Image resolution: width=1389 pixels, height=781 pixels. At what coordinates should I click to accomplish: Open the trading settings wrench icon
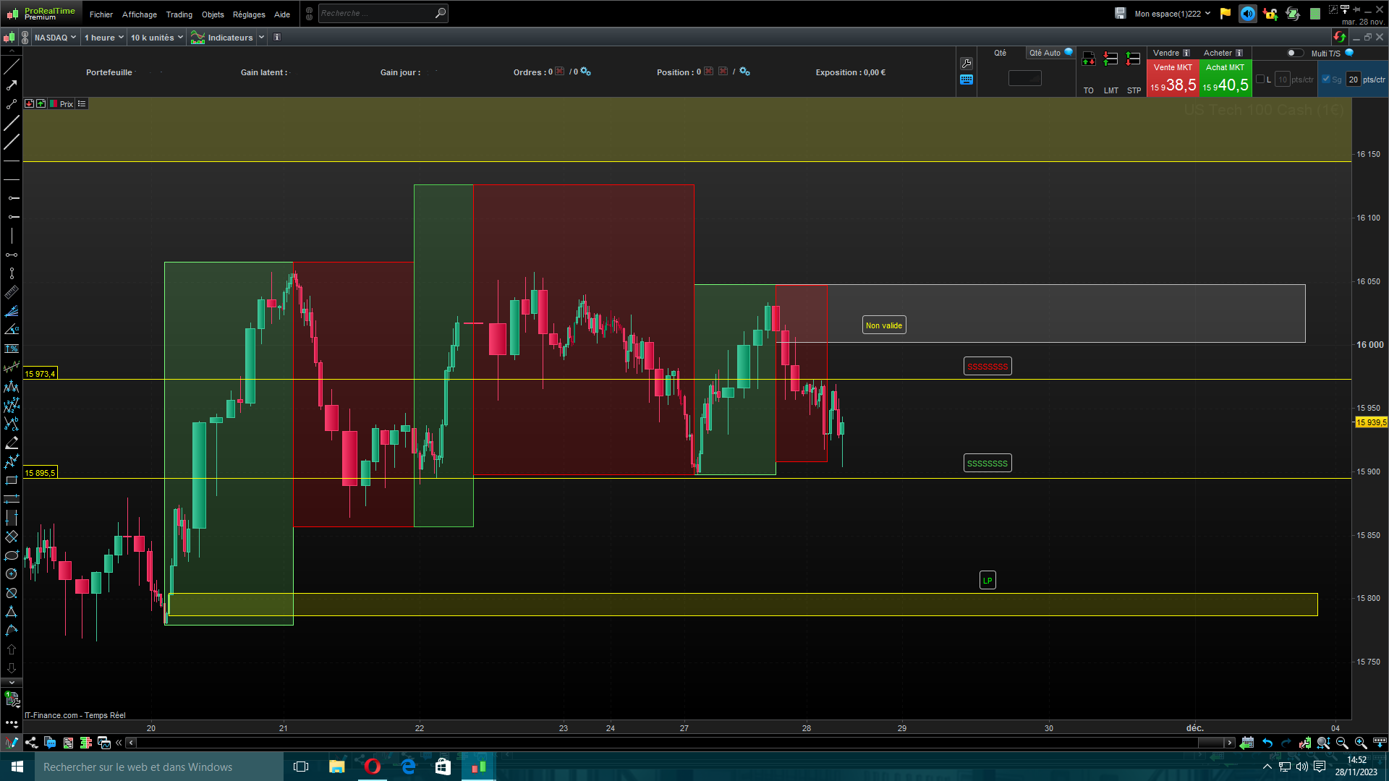(x=967, y=64)
